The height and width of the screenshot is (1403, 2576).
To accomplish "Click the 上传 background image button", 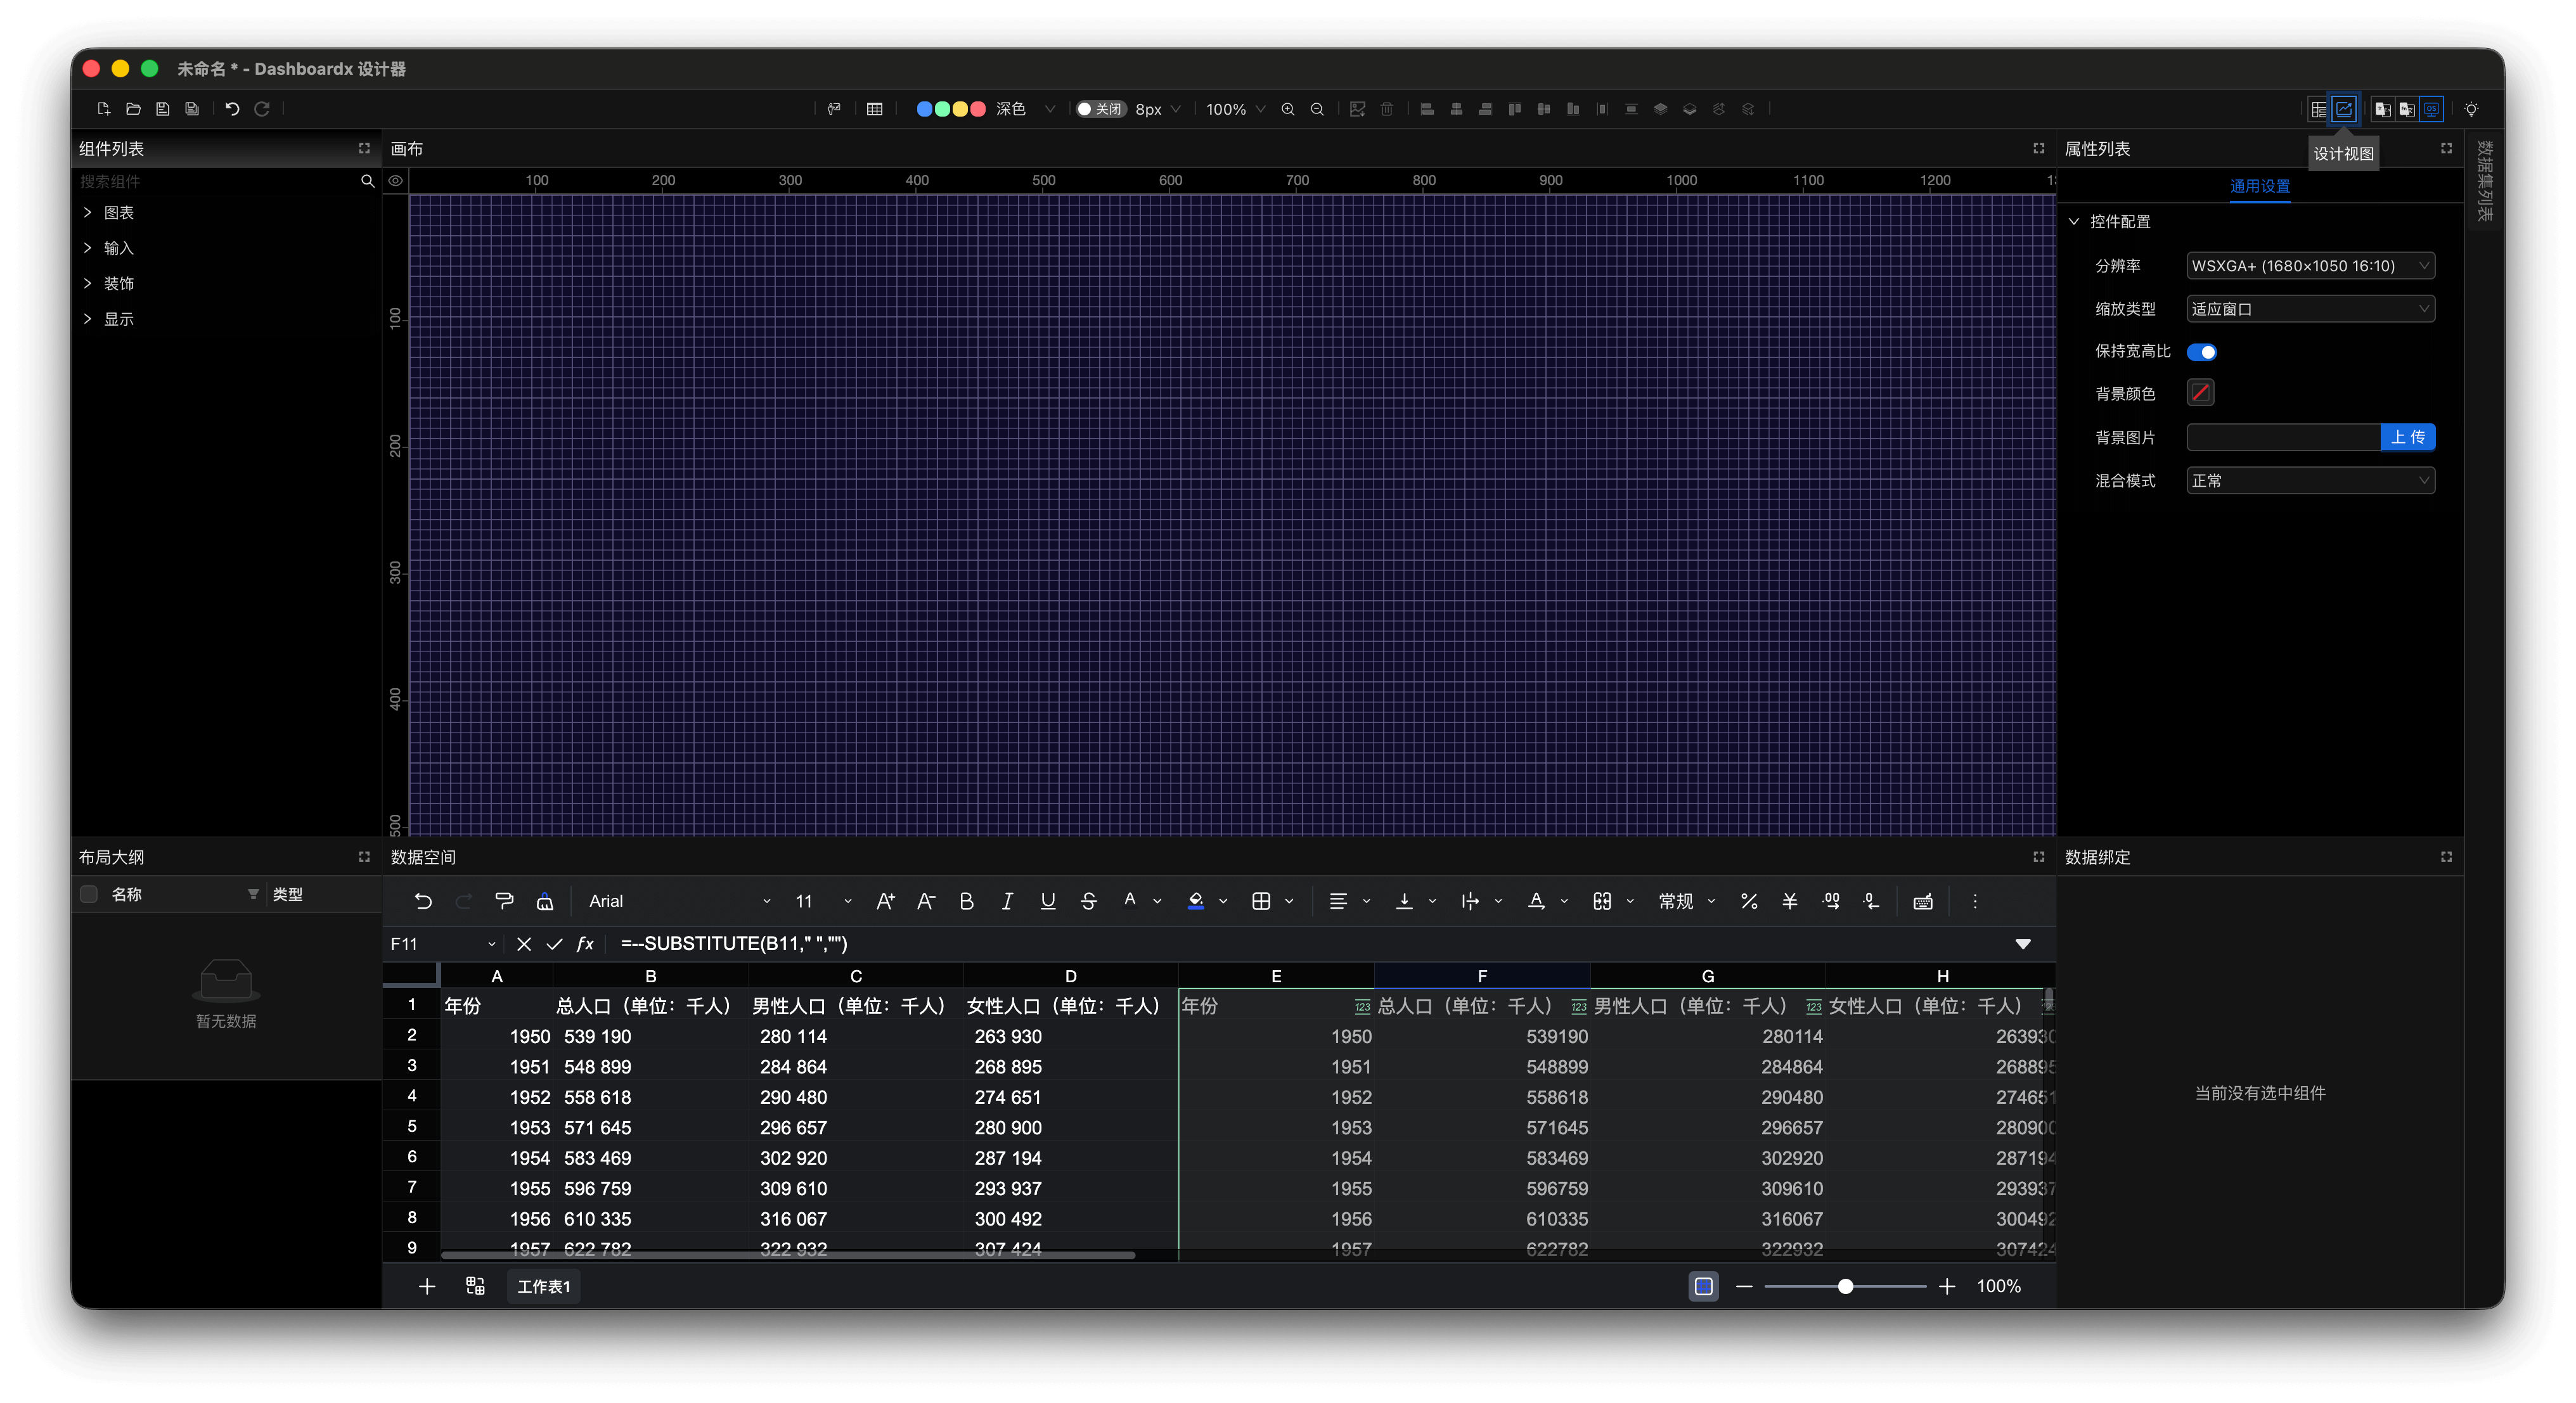I will [2407, 437].
